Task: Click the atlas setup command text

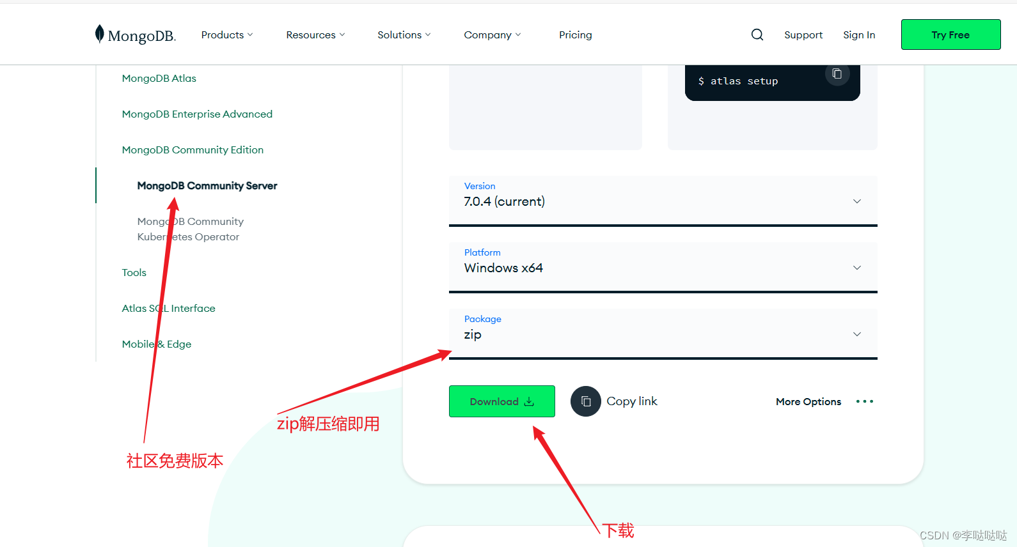Action: (x=738, y=81)
